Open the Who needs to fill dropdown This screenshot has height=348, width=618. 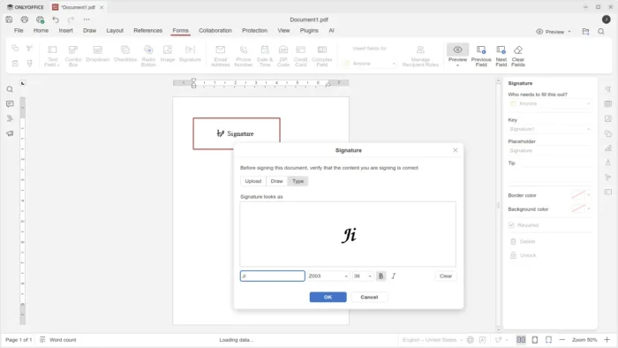point(550,103)
